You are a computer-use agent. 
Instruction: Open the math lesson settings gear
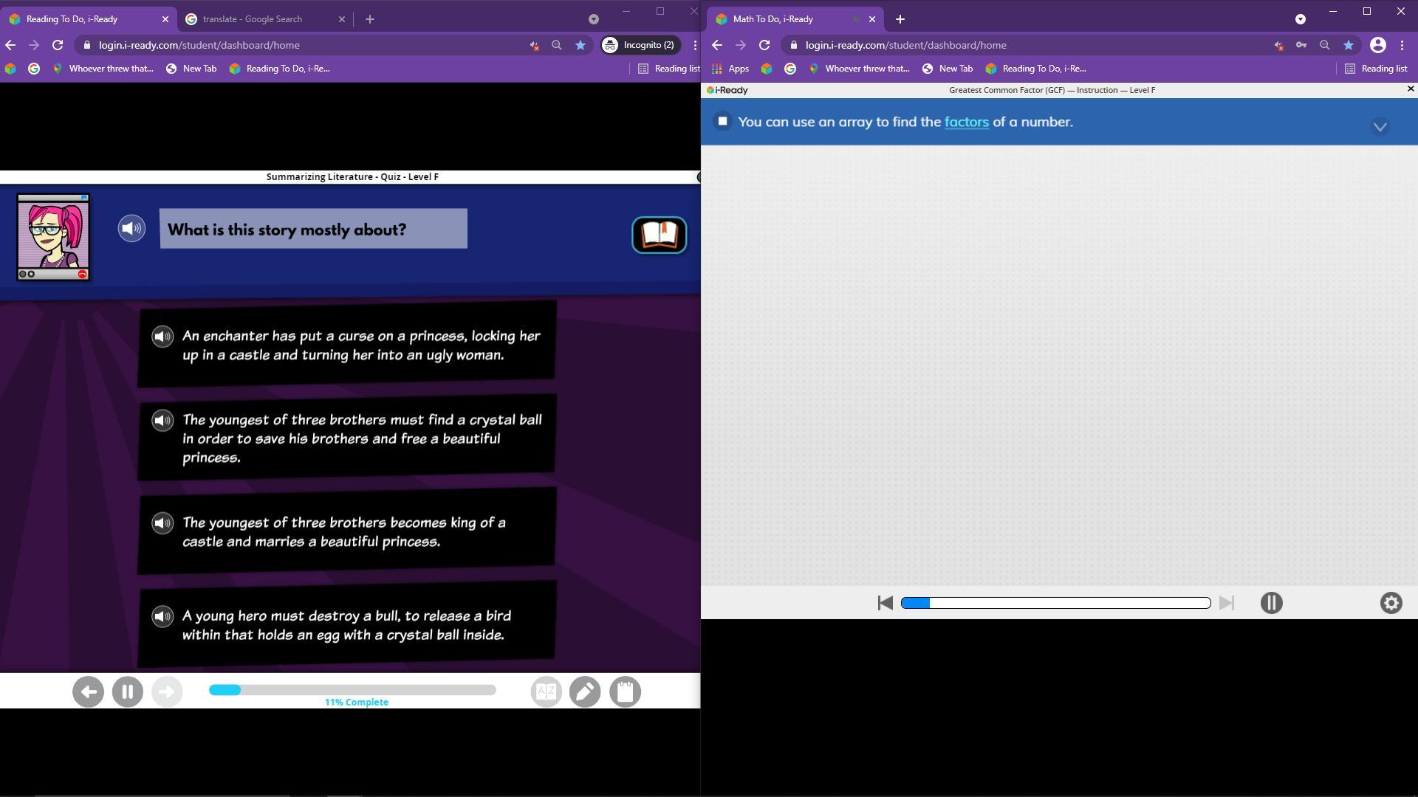(x=1391, y=603)
